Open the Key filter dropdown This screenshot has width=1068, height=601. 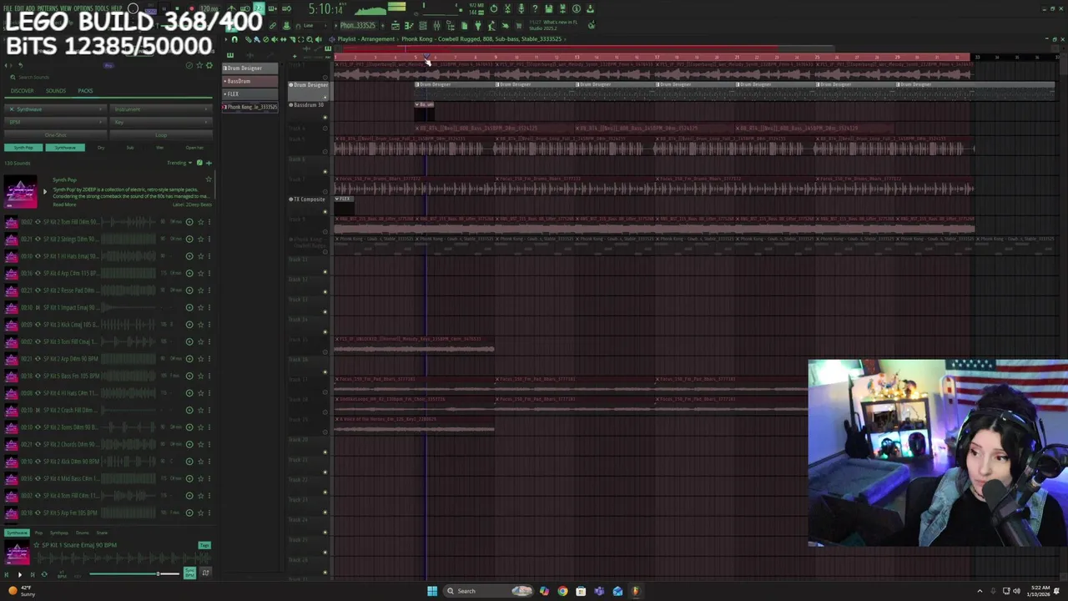(161, 122)
